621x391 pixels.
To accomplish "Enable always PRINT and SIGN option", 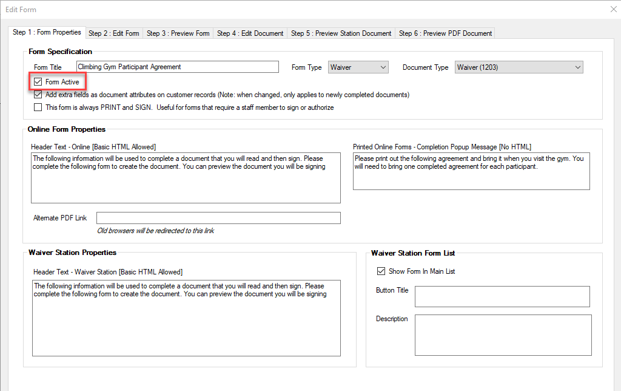I will point(38,107).
